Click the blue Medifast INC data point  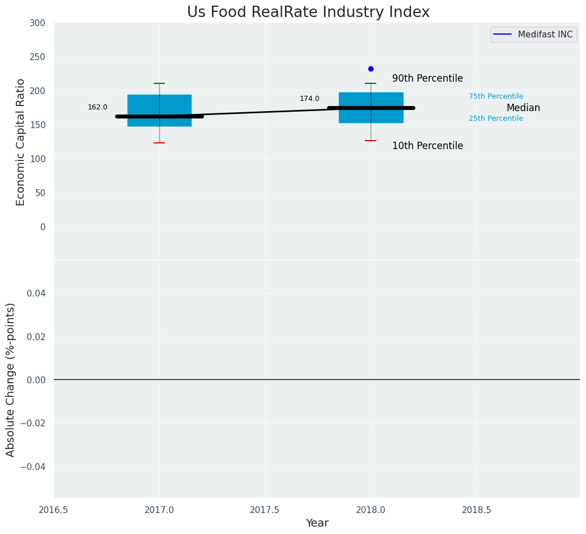pyautogui.click(x=371, y=69)
